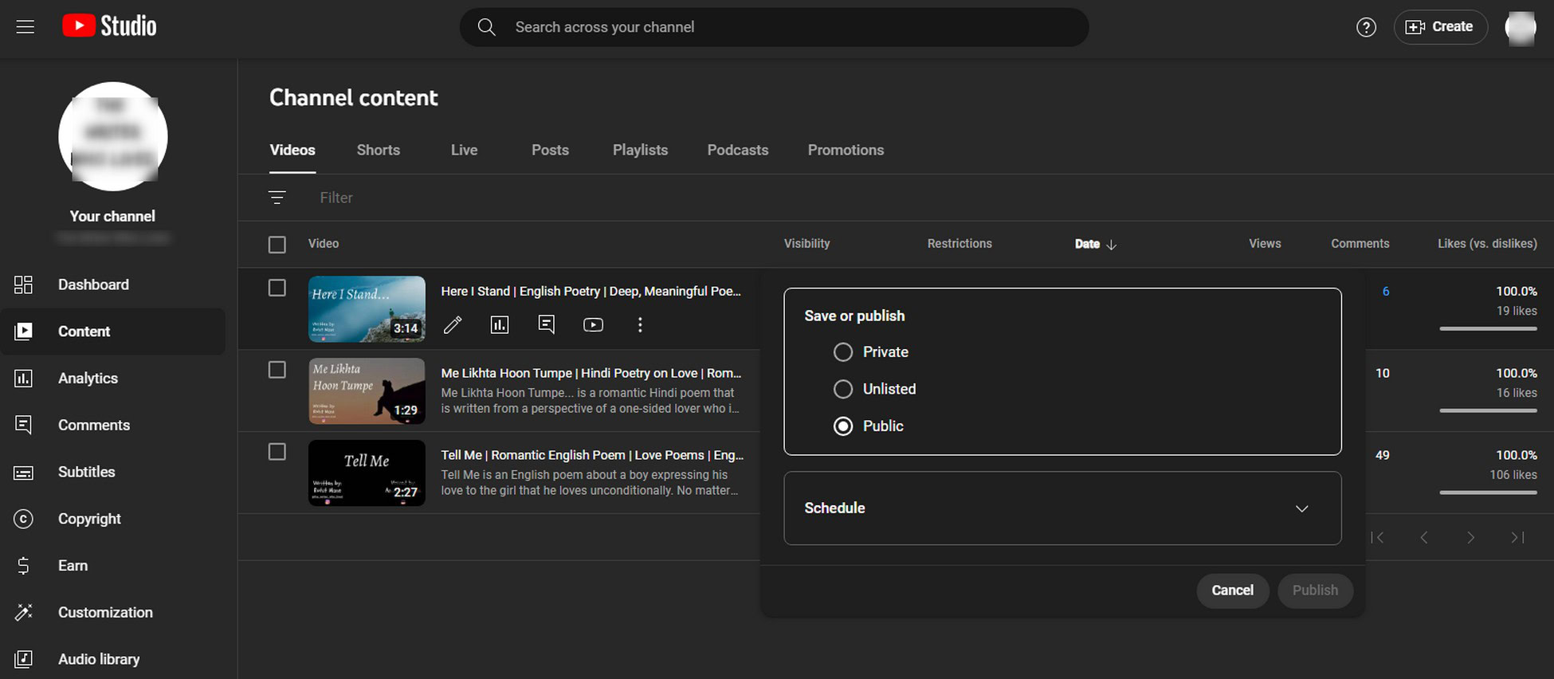
Task: Click the Me Likhta Hoon Tumpe thumbnail
Action: pos(367,391)
